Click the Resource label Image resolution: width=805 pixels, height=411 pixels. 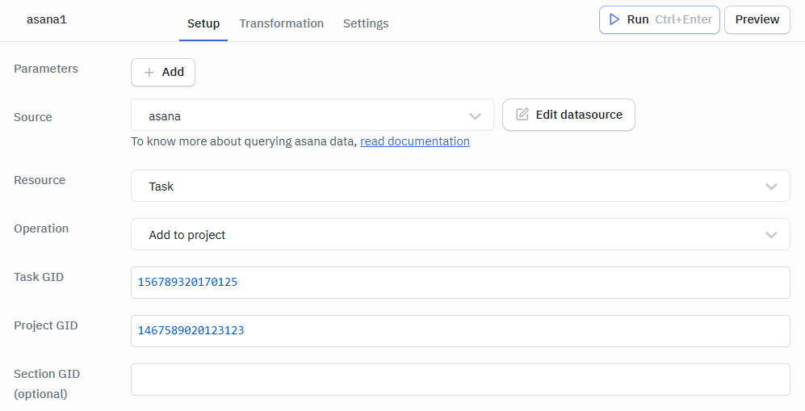(x=40, y=180)
